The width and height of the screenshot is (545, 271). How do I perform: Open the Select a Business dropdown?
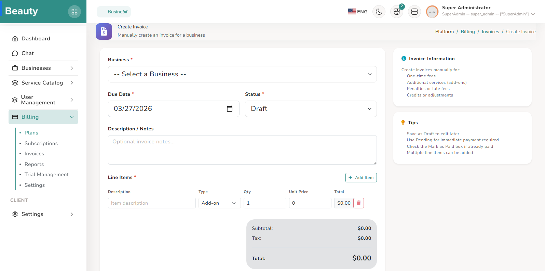point(242,74)
